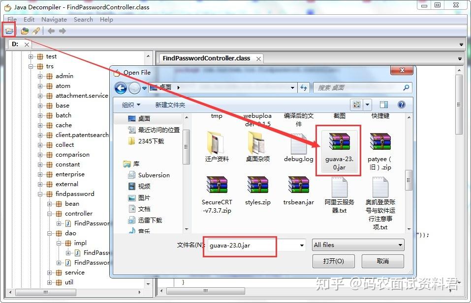Screen dimensions: 471x303
Task: Close the D: tab
Action: [x=27, y=44]
